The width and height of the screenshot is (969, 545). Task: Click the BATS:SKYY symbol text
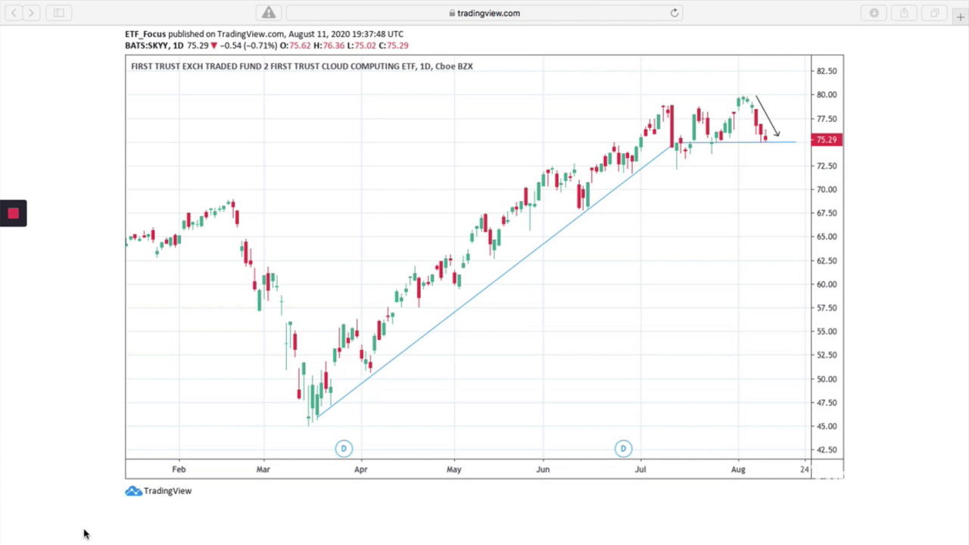point(147,45)
